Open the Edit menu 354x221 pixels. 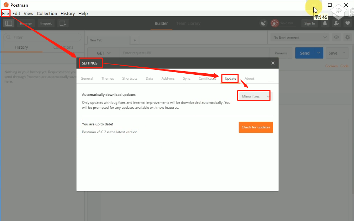[x=16, y=13]
